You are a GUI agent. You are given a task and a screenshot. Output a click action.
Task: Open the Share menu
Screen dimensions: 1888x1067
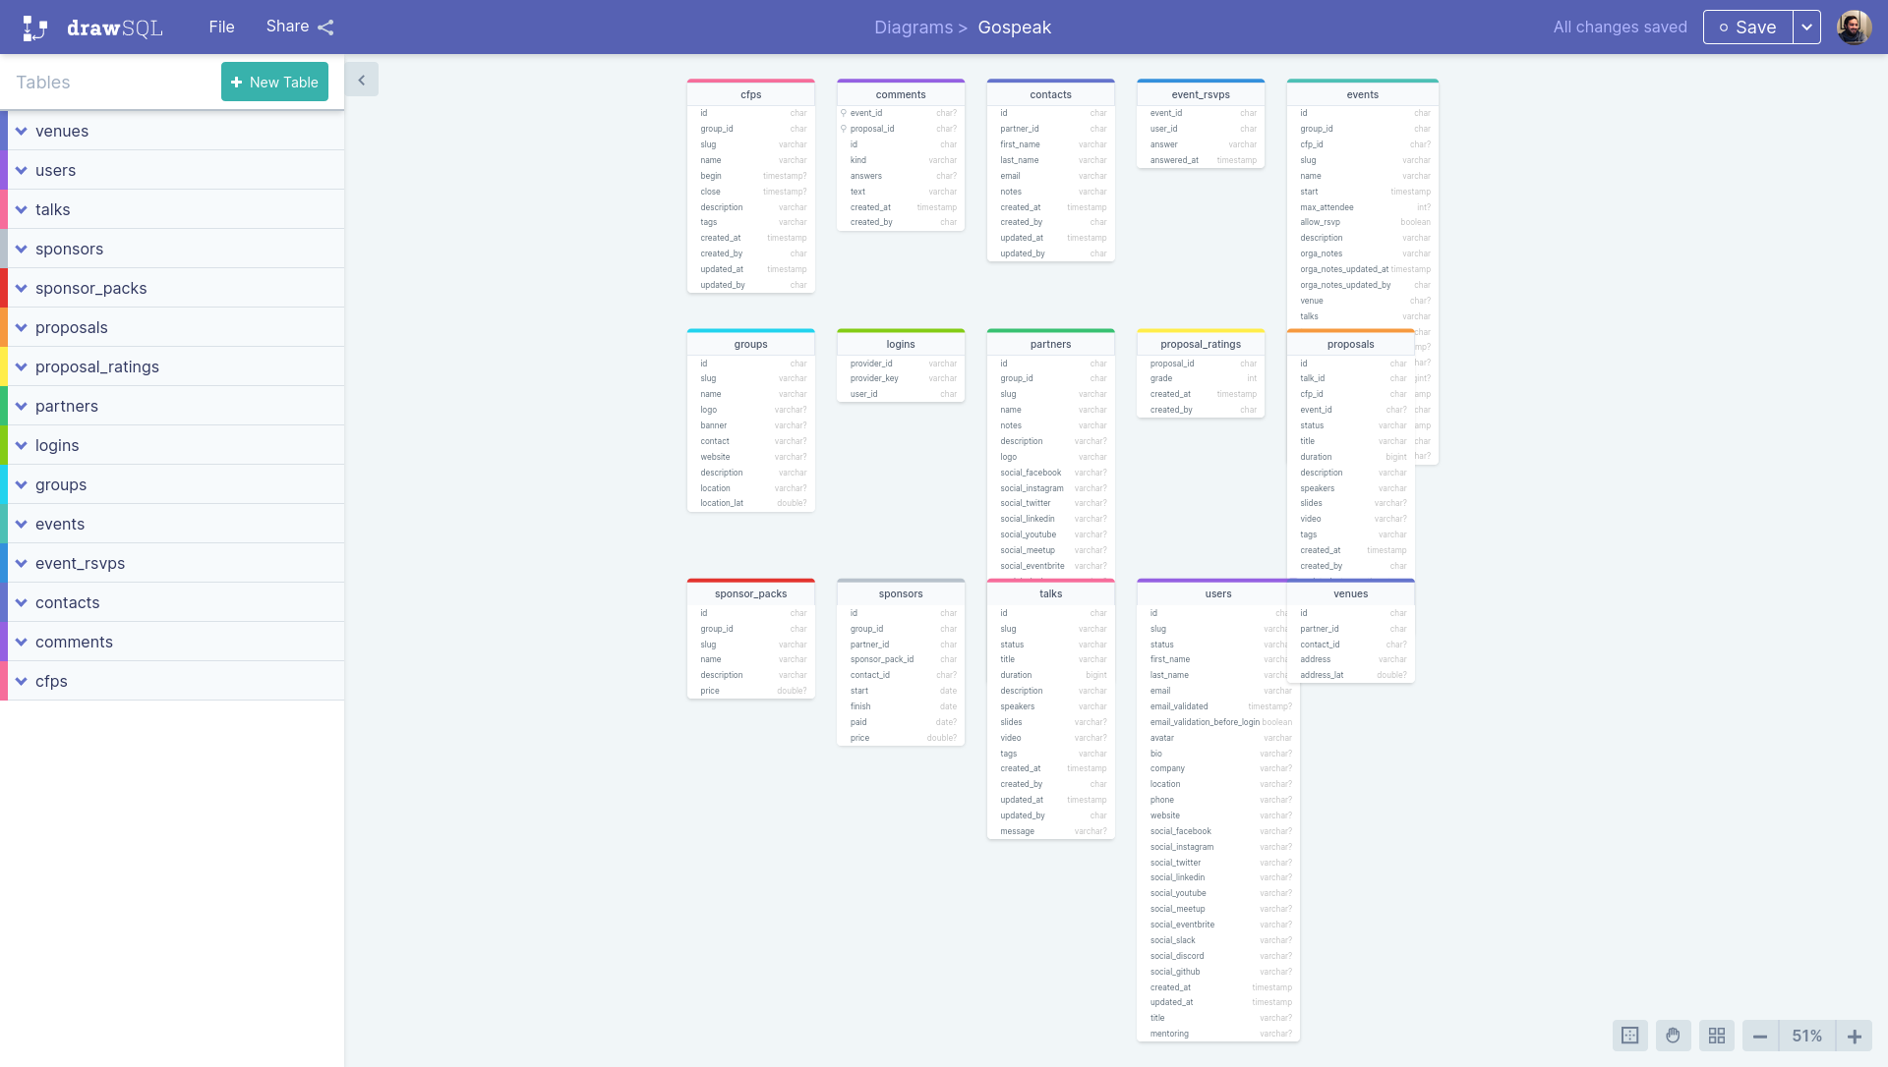coord(285,27)
